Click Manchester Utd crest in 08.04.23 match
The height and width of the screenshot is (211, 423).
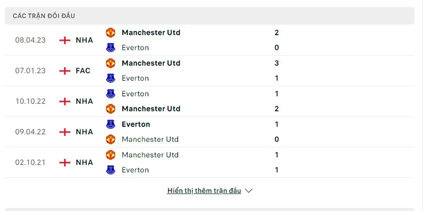[111, 33]
